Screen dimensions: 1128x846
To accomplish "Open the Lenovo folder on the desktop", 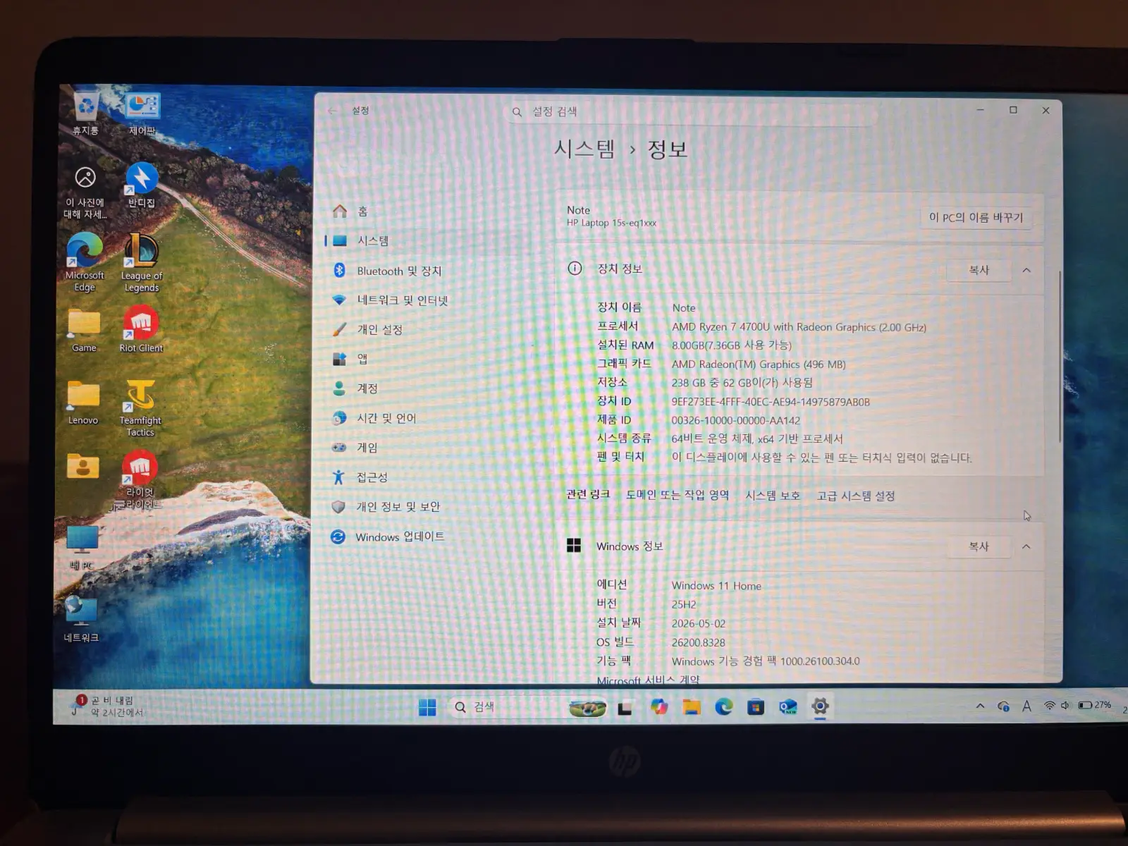I will [x=83, y=403].
